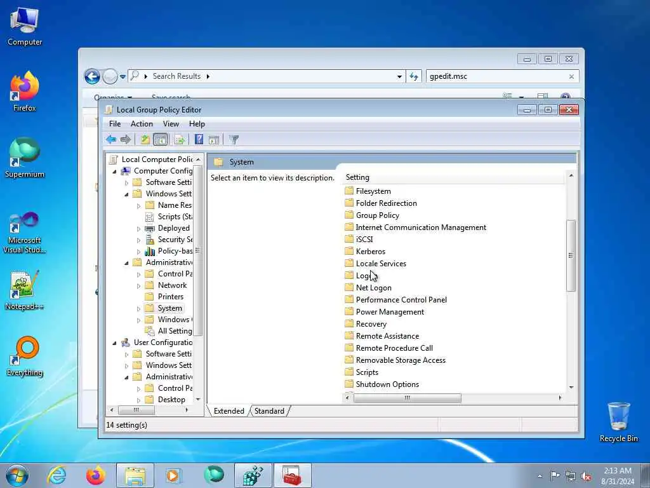This screenshot has width=650, height=488.
Task: Expand the Desktop tree node
Action: tap(138, 400)
